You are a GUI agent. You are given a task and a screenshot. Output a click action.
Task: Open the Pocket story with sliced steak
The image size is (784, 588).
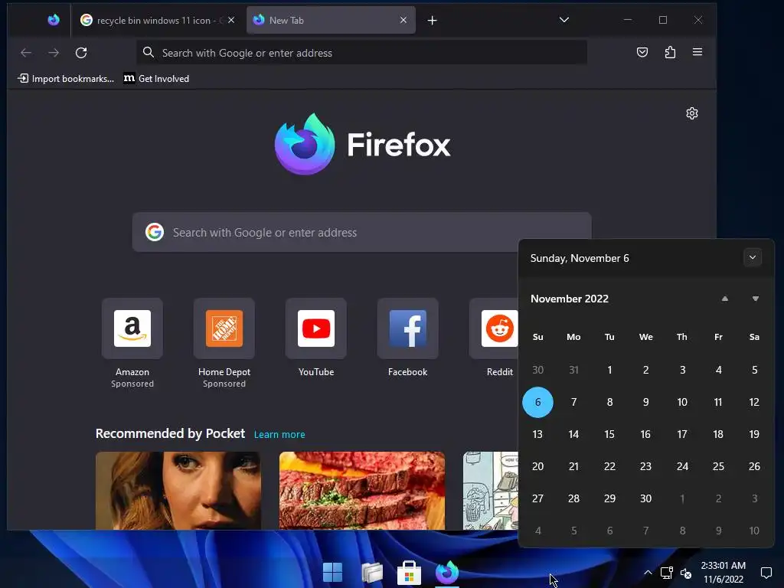(x=362, y=491)
